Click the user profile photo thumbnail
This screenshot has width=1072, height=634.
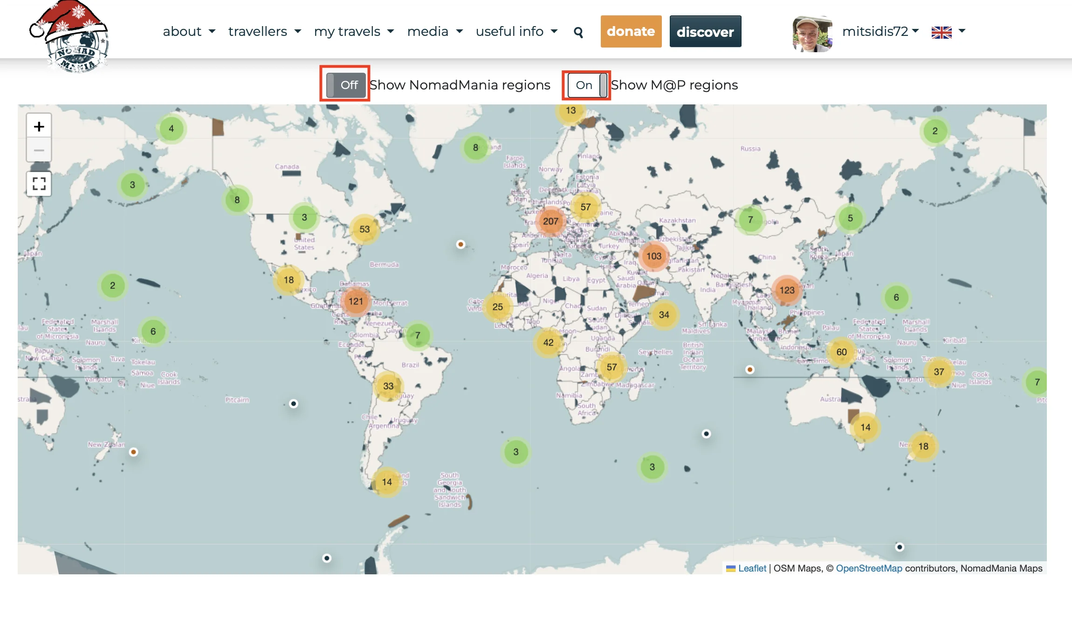812,34
